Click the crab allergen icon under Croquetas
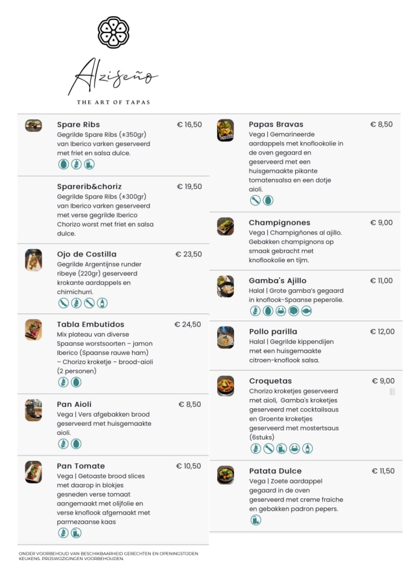The height and width of the screenshot is (588, 416). [x=294, y=448]
